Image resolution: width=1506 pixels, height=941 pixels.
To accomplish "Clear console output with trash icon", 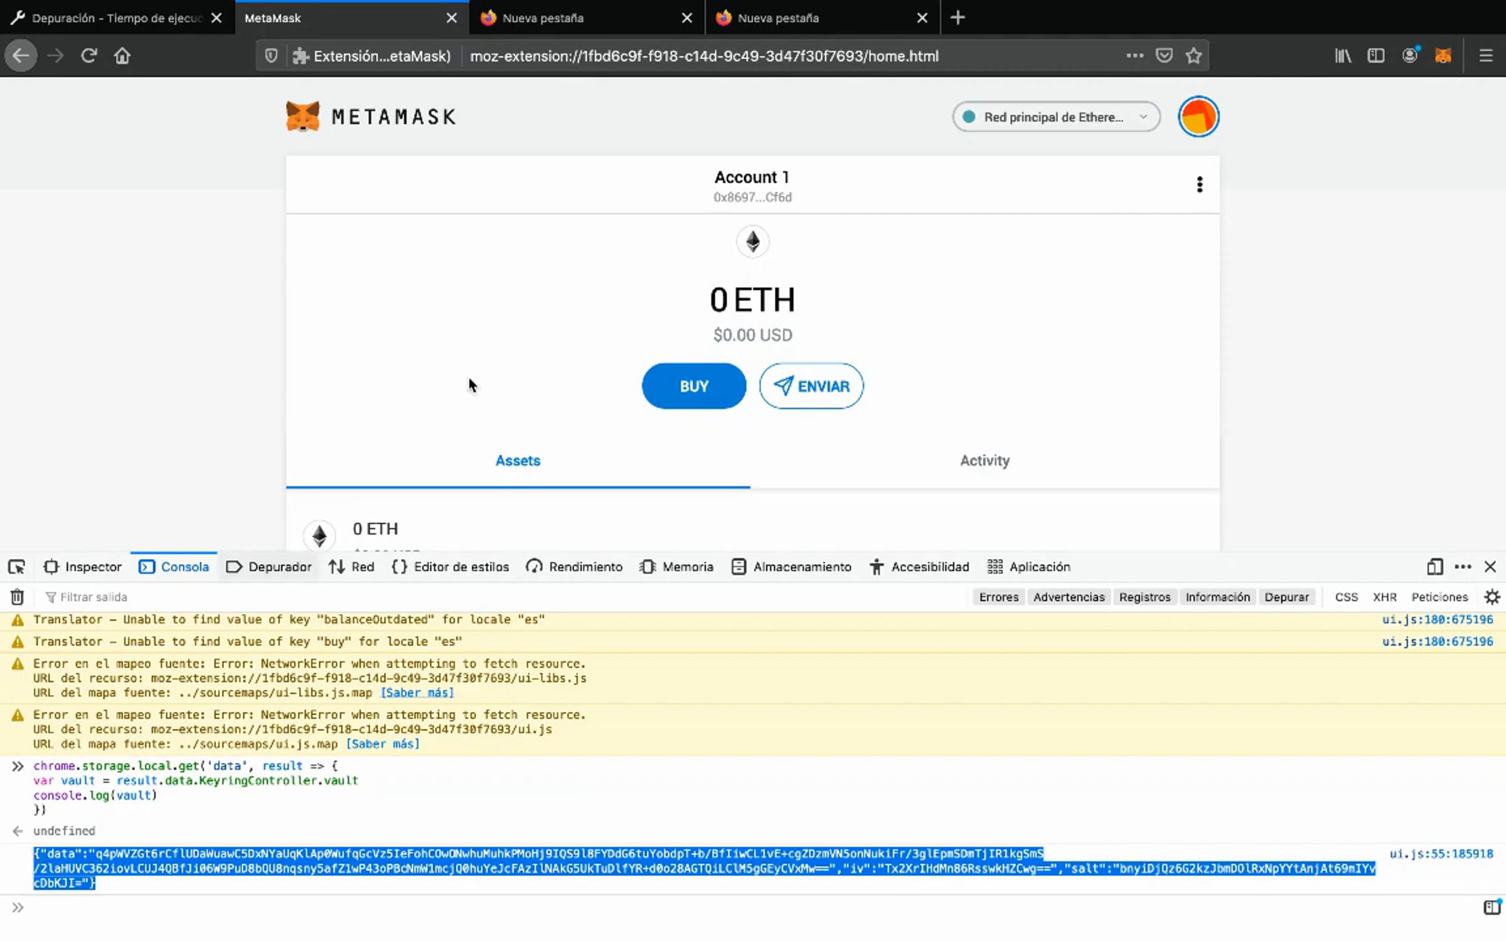I will [18, 597].
